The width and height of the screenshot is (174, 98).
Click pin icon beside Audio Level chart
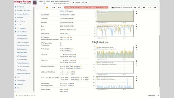[136, 27]
